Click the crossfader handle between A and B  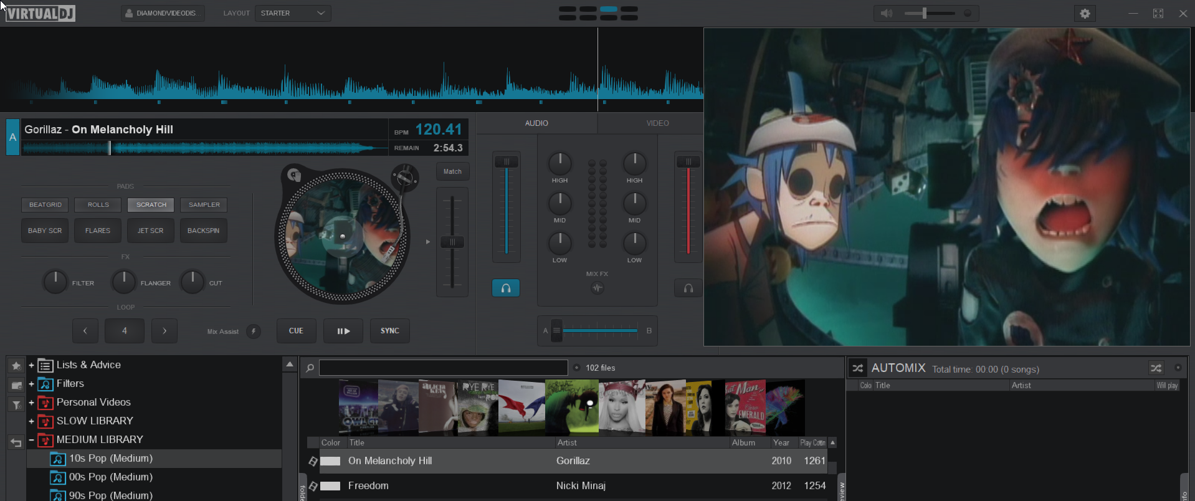point(556,330)
